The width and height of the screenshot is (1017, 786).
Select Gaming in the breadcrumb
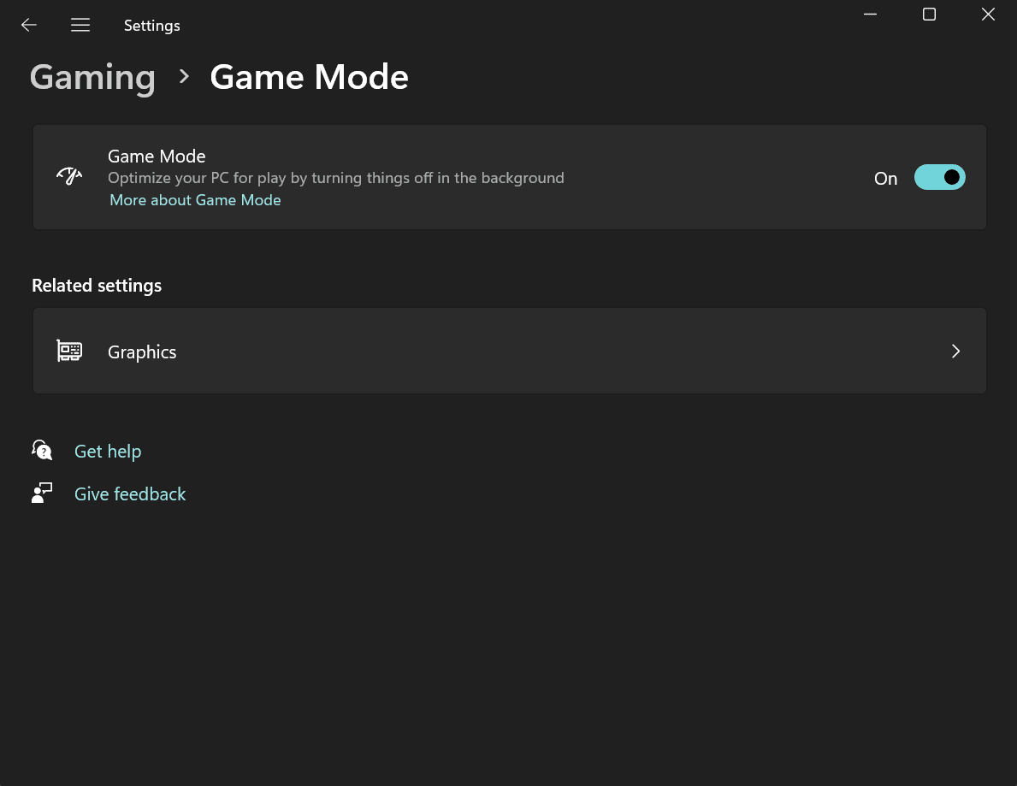[92, 77]
